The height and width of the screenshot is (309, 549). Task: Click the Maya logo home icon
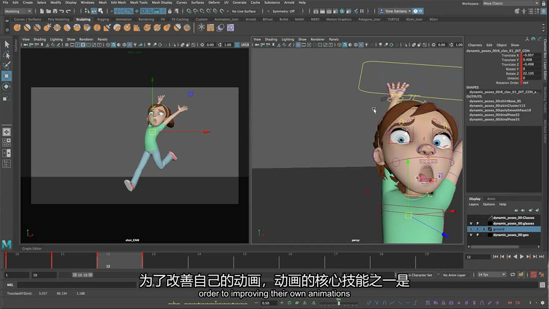pyautogui.click(x=7, y=244)
